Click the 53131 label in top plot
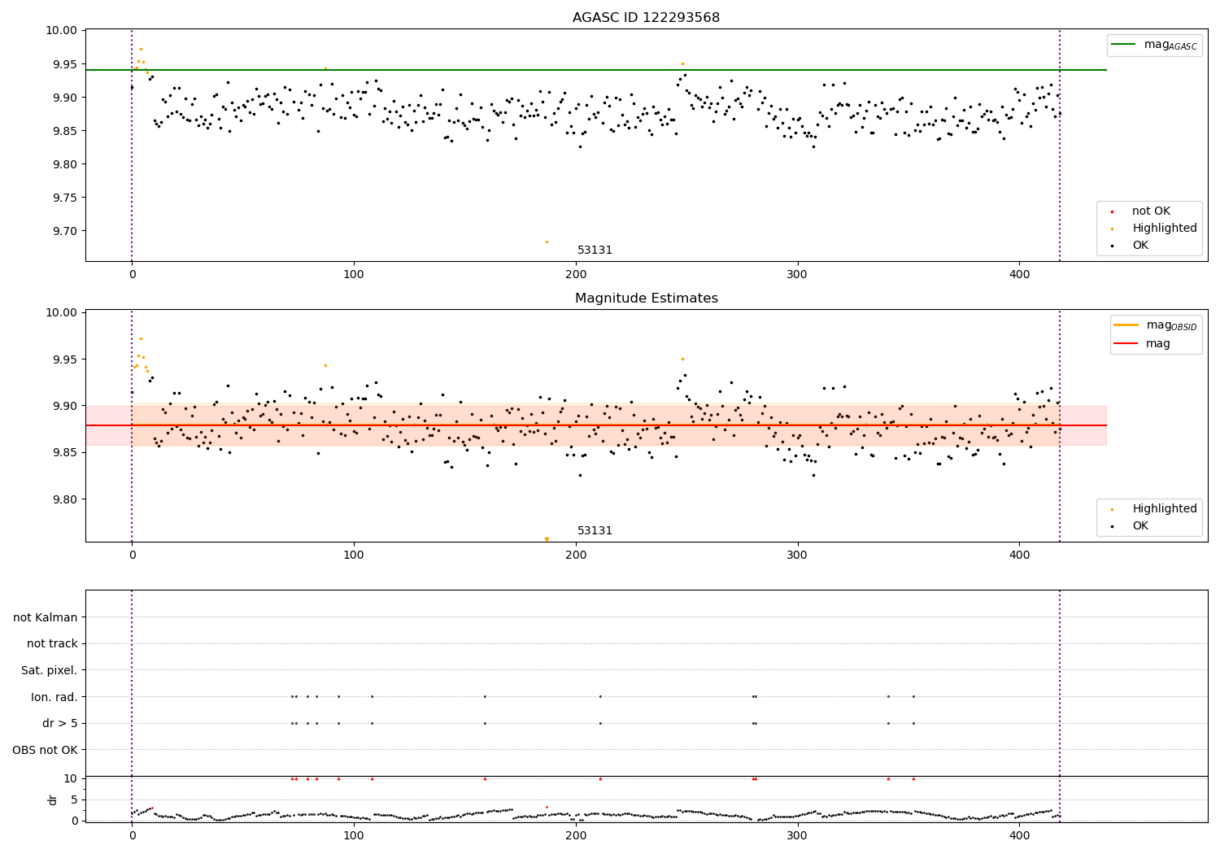The image size is (1220, 854). (595, 251)
